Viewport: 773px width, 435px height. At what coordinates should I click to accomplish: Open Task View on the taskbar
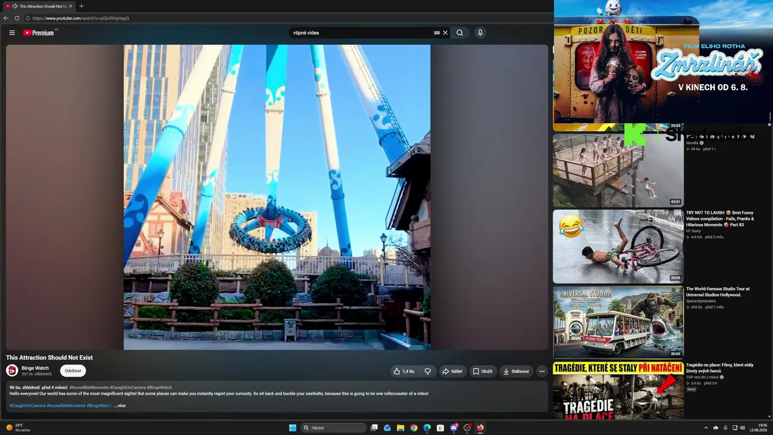tap(374, 428)
